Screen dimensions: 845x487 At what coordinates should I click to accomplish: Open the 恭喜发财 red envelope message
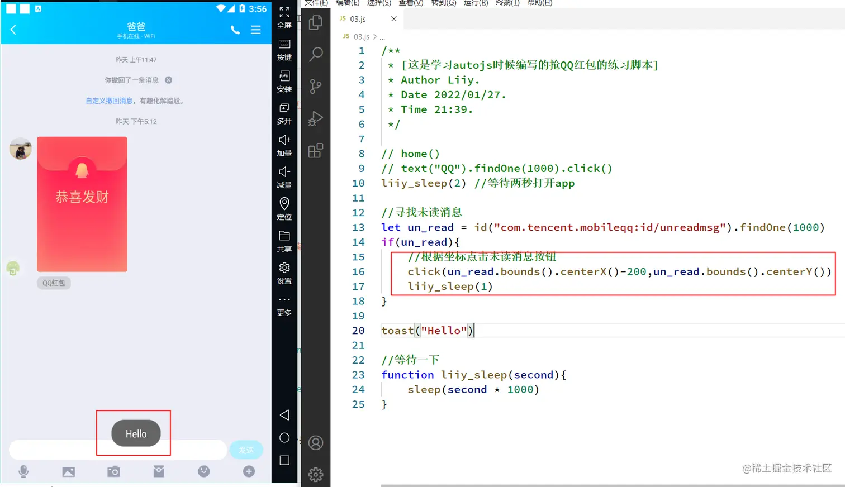pyautogui.click(x=82, y=204)
